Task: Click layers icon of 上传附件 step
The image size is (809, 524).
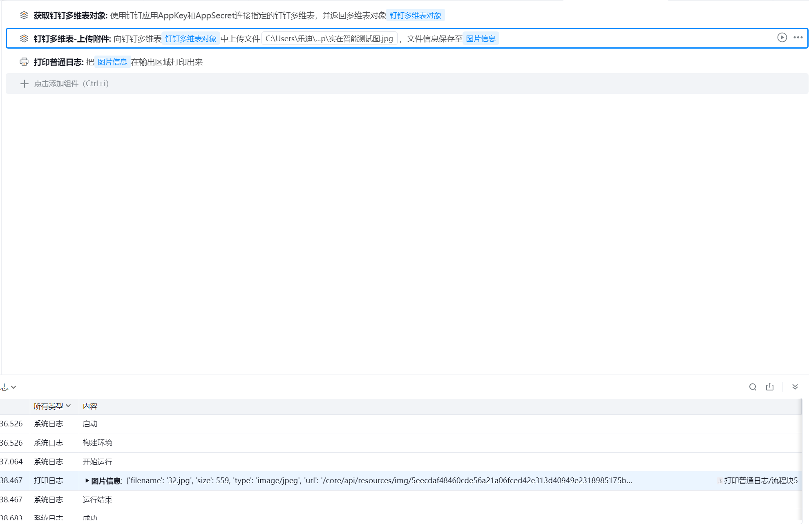Action: tap(24, 38)
